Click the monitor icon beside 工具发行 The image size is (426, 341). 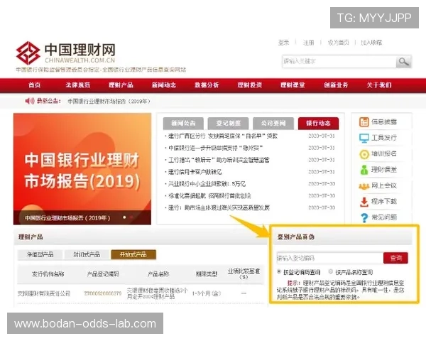click(364, 138)
